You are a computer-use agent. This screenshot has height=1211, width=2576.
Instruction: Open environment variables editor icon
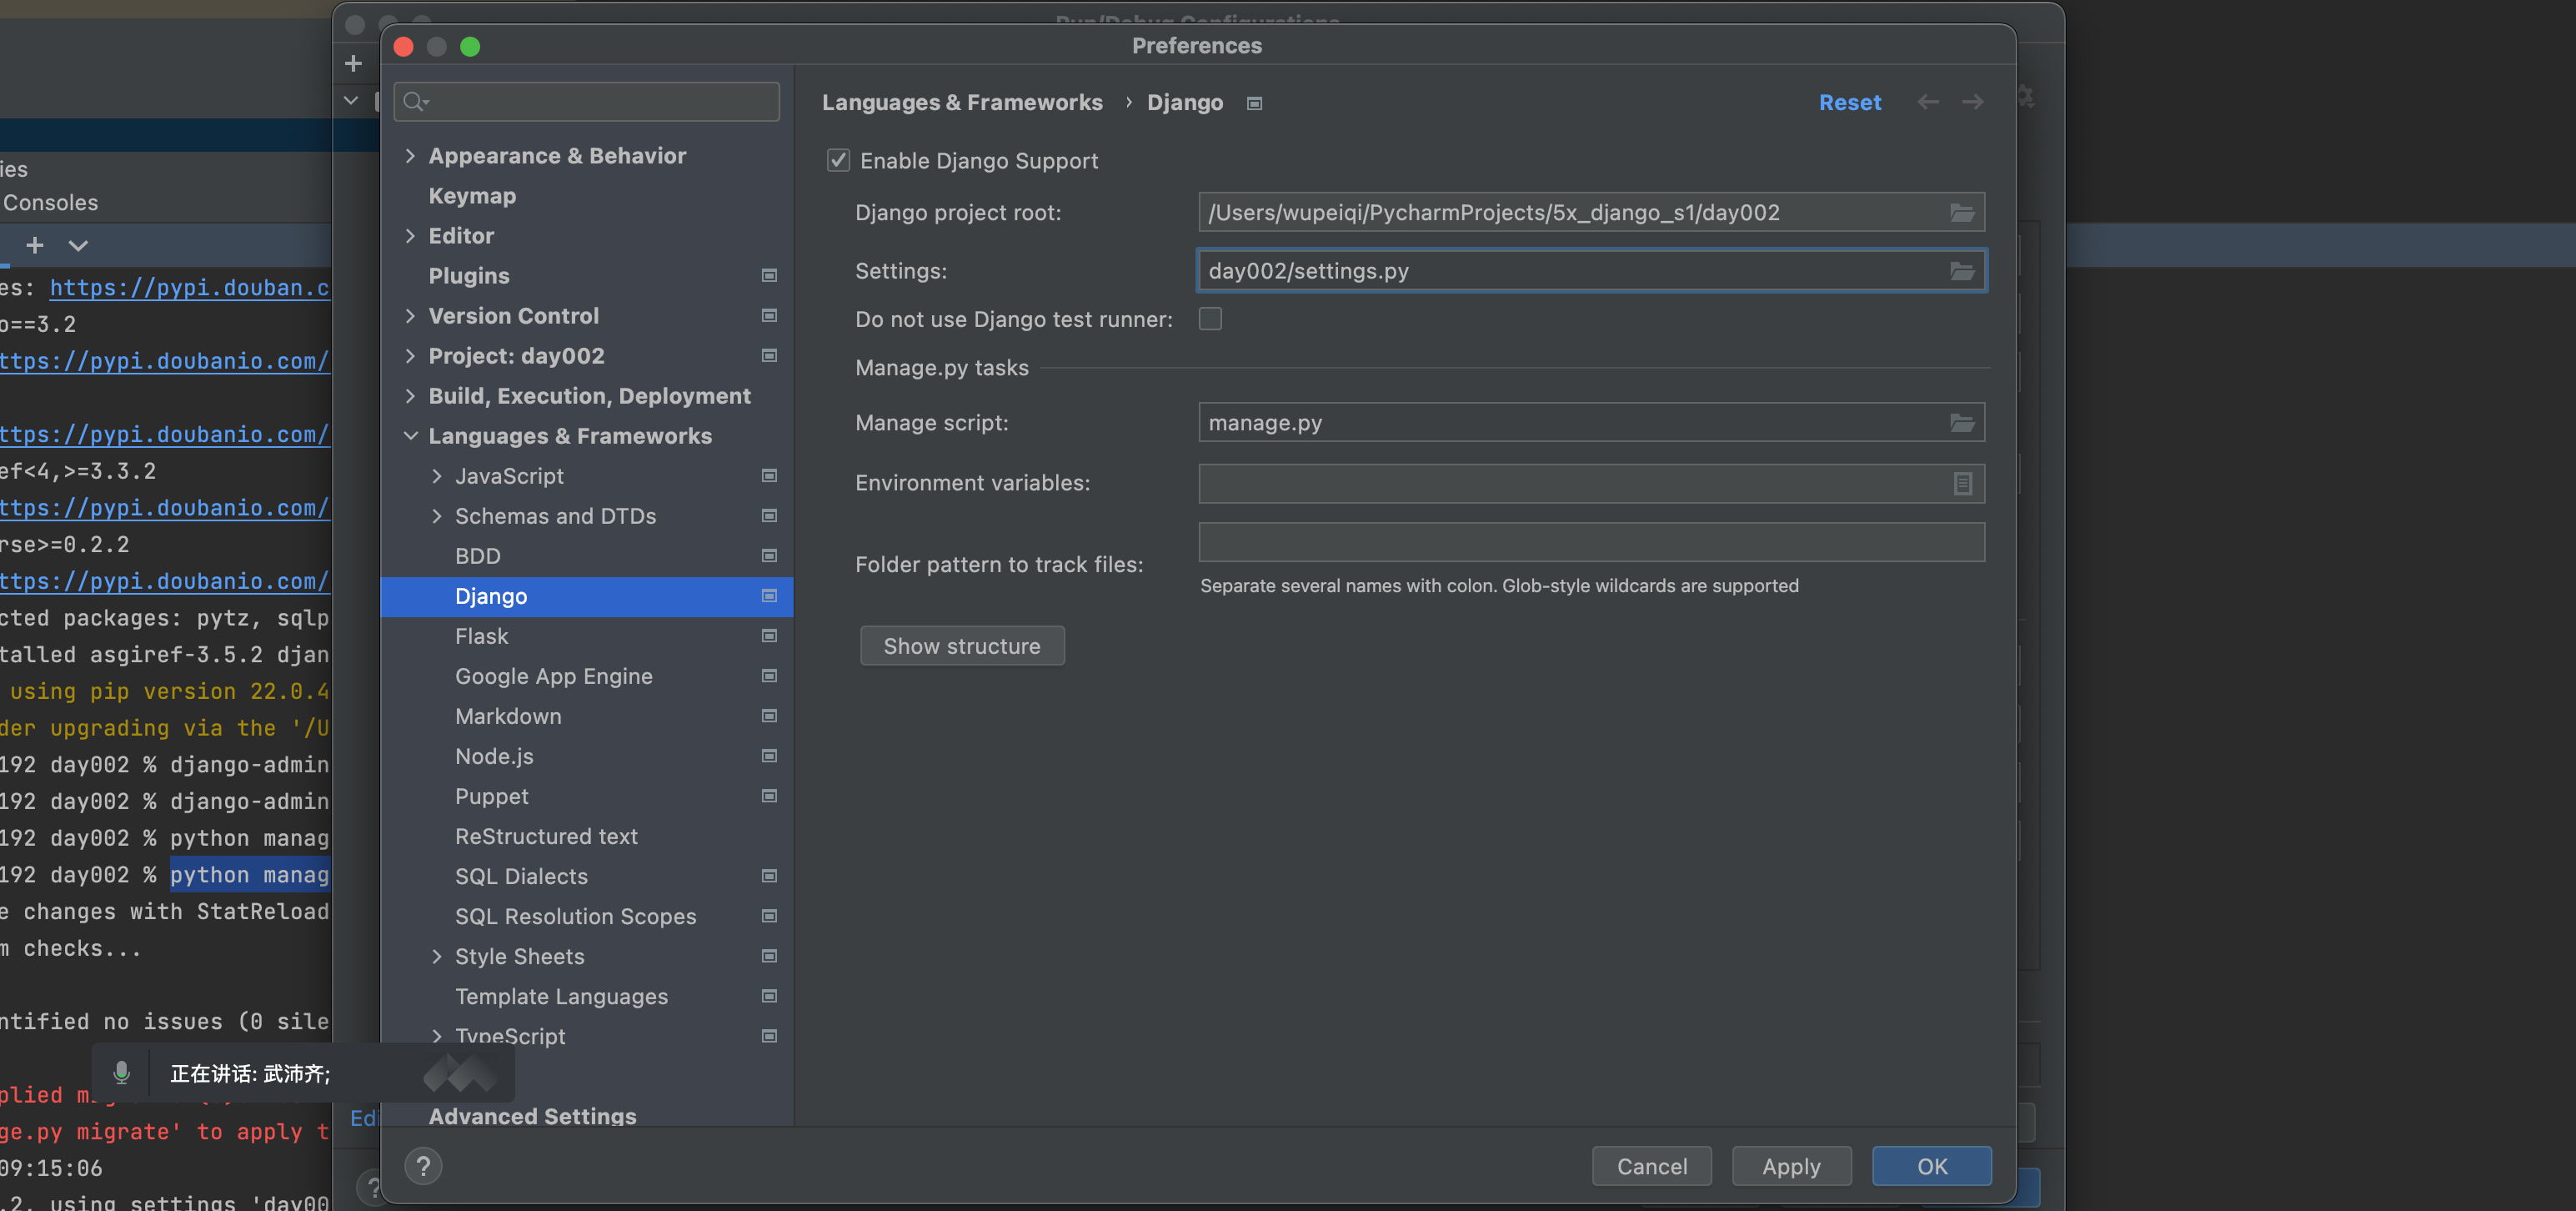click(x=1962, y=484)
